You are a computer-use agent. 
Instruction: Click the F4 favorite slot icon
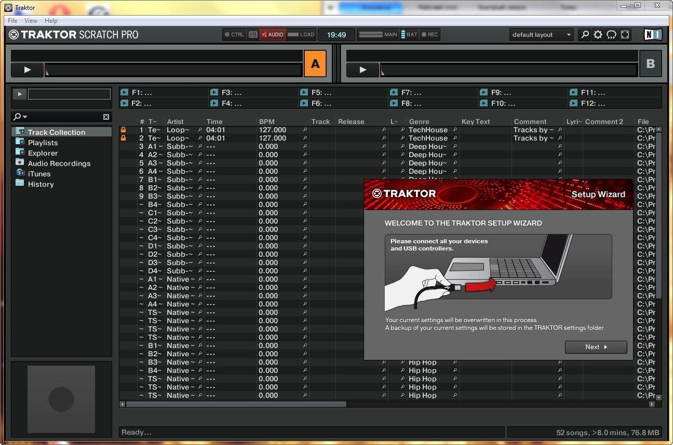[214, 103]
